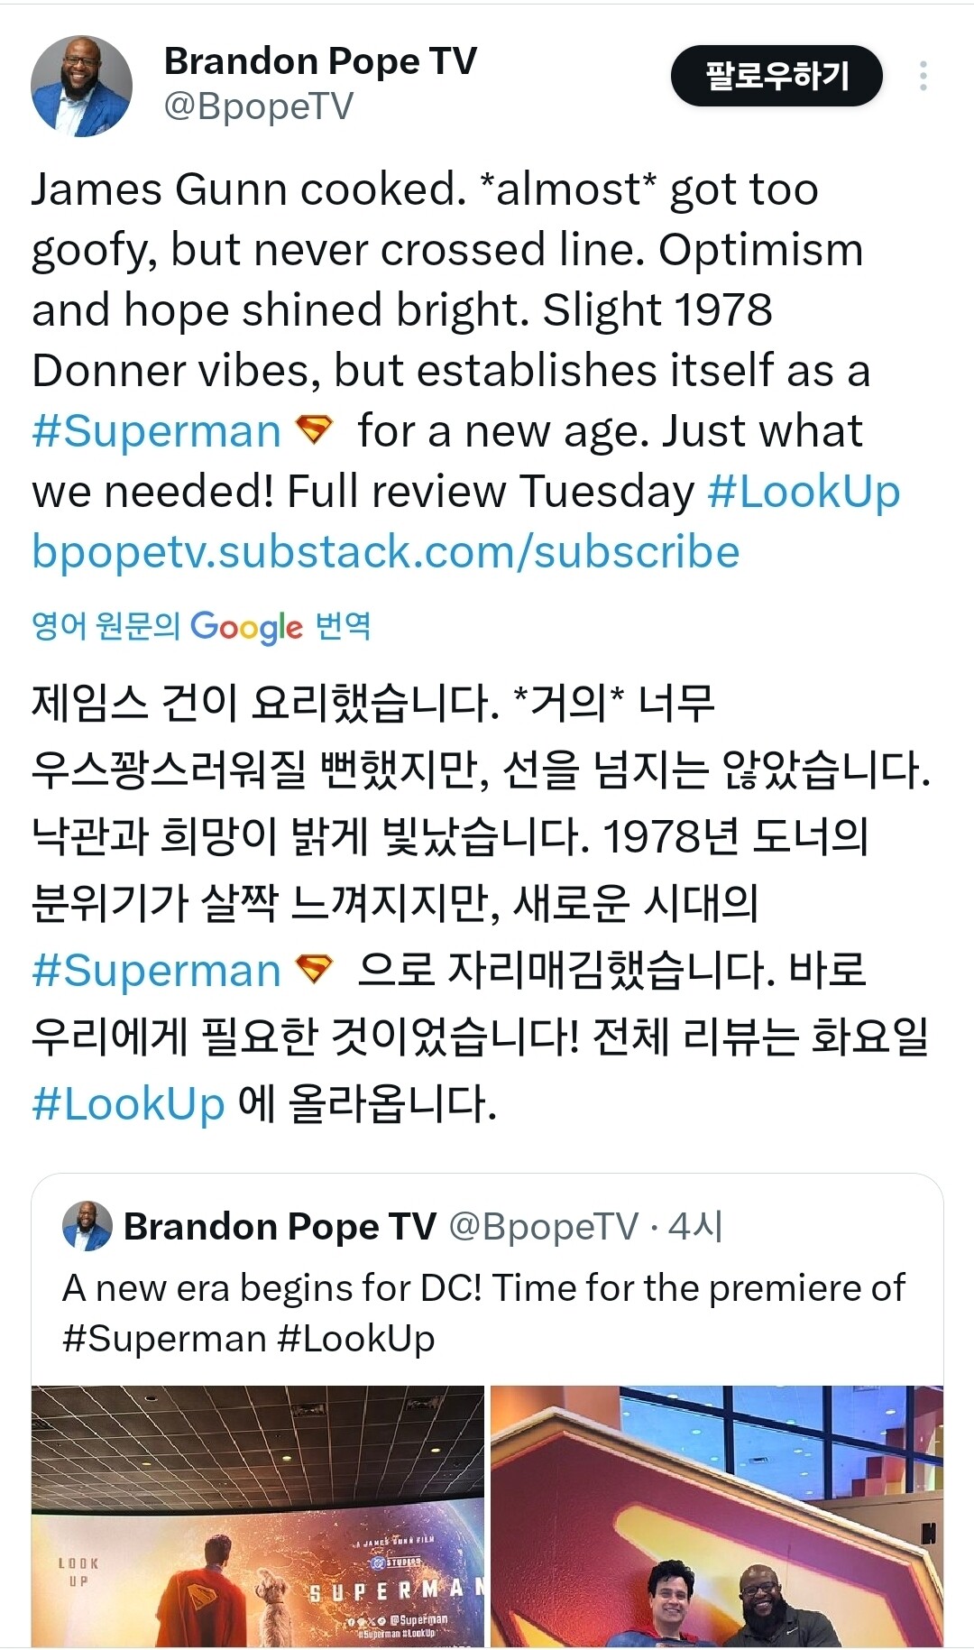Click the Superman shield emoji in Korean translation

tap(315, 969)
